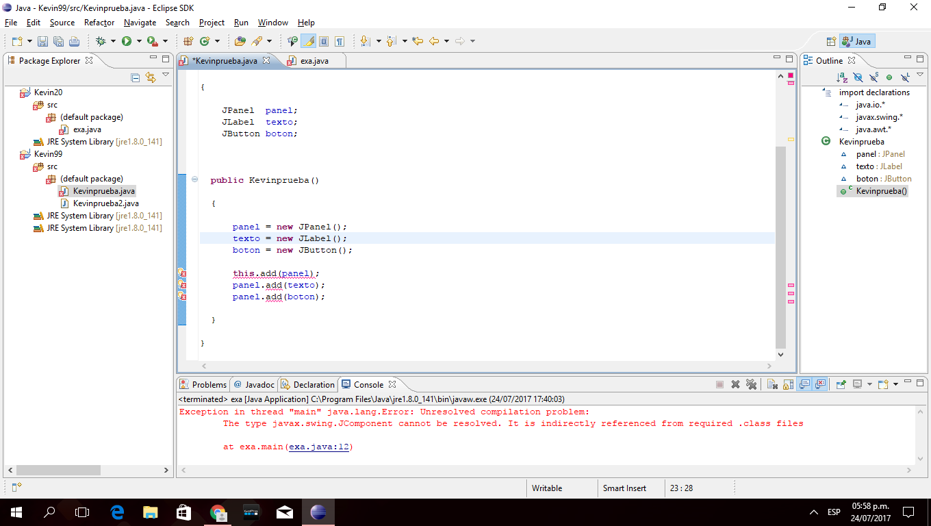Click the Open Console icon
Image resolution: width=931 pixels, height=526 pixels.
pyautogui.click(x=883, y=384)
